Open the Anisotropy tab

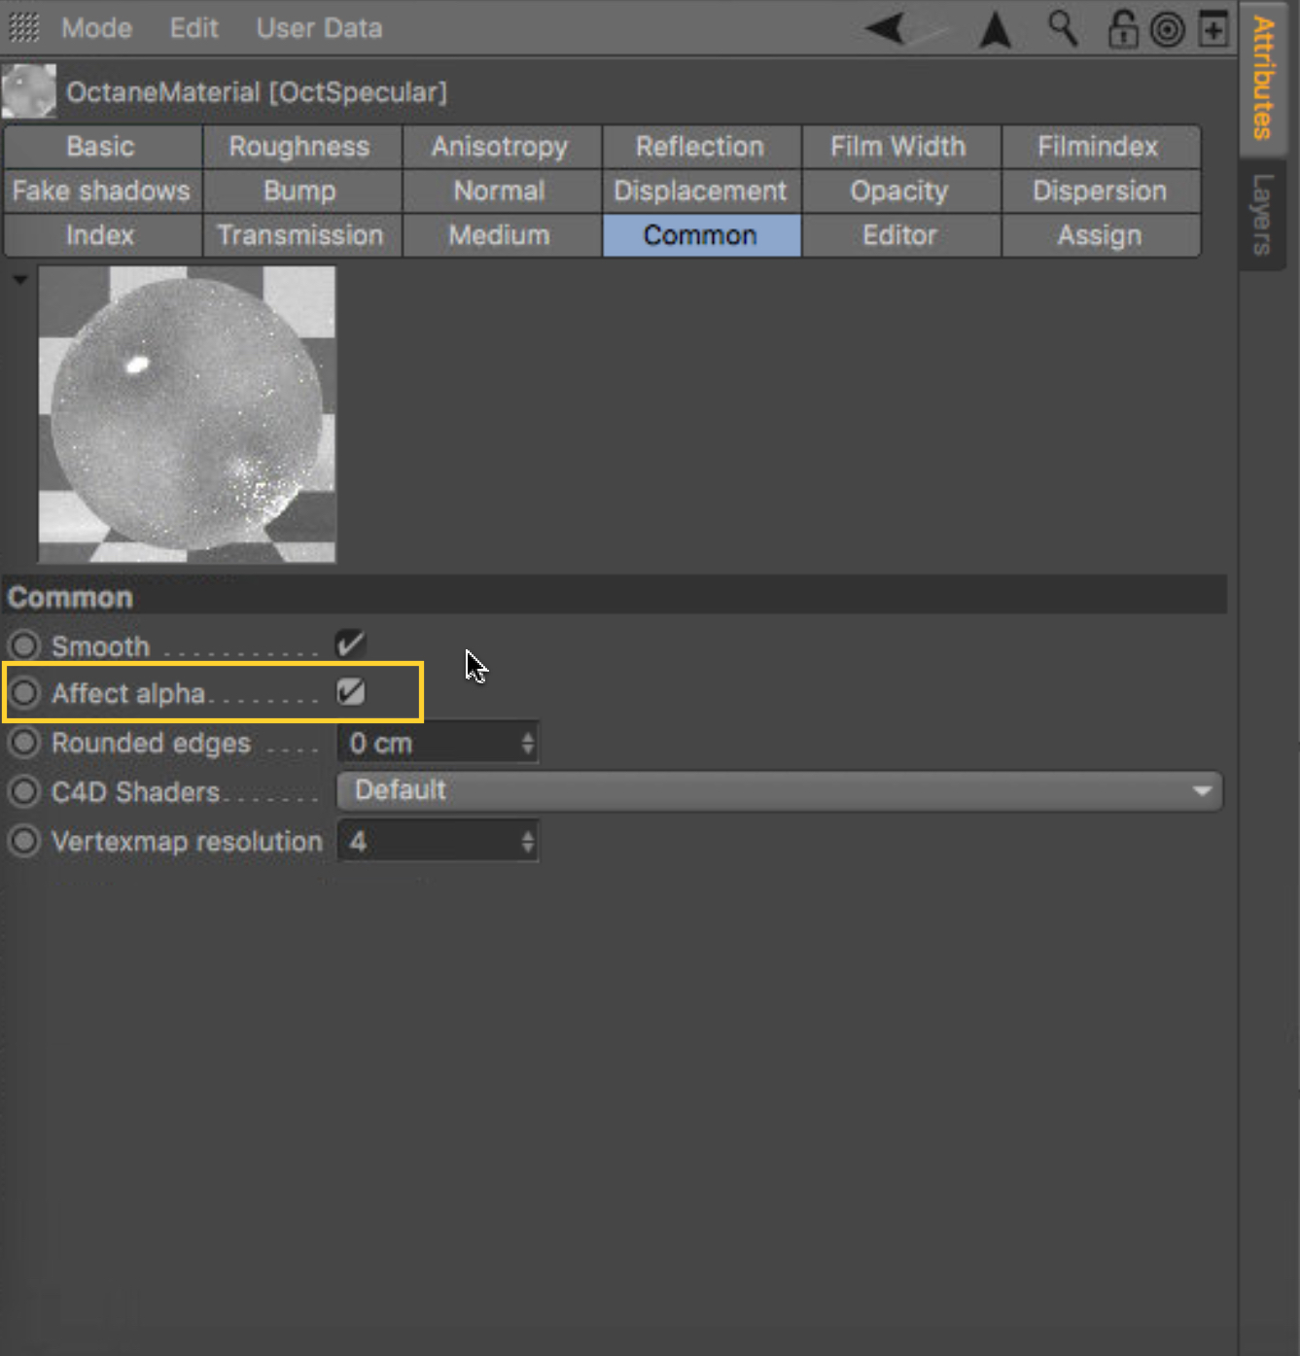[501, 147]
